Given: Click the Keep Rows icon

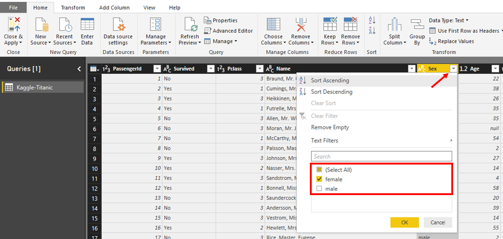Looking at the screenshot, I should click(x=330, y=25).
